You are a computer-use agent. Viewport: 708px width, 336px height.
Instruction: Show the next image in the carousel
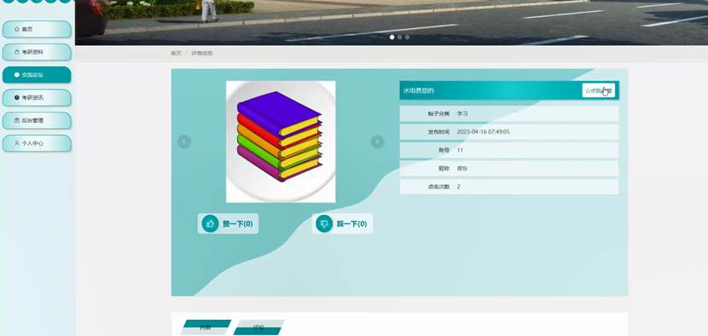click(x=378, y=142)
